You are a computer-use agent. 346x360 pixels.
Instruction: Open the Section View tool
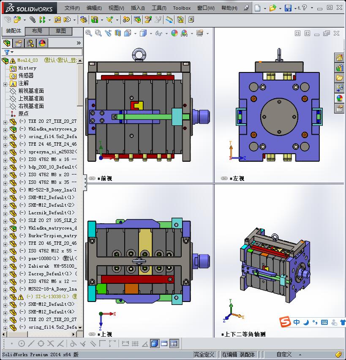118,33
